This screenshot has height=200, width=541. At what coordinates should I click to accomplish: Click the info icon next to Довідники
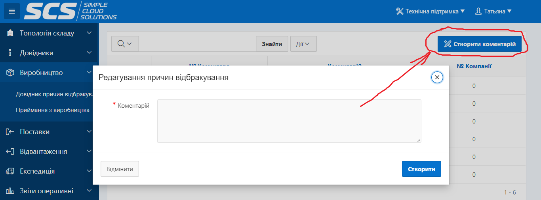point(10,53)
